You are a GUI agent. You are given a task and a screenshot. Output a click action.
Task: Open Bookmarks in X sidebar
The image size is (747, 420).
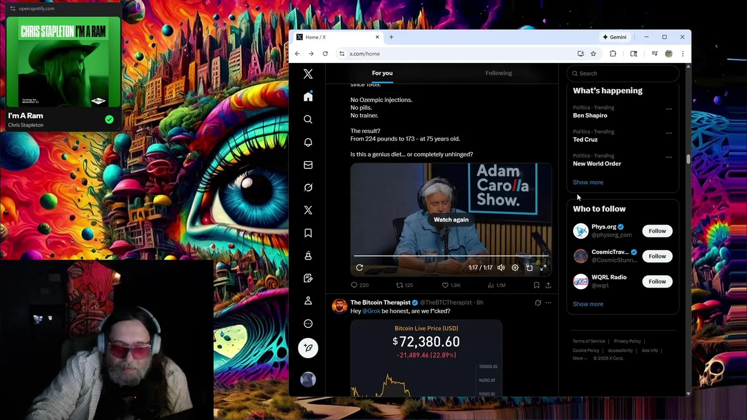point(308,233)
